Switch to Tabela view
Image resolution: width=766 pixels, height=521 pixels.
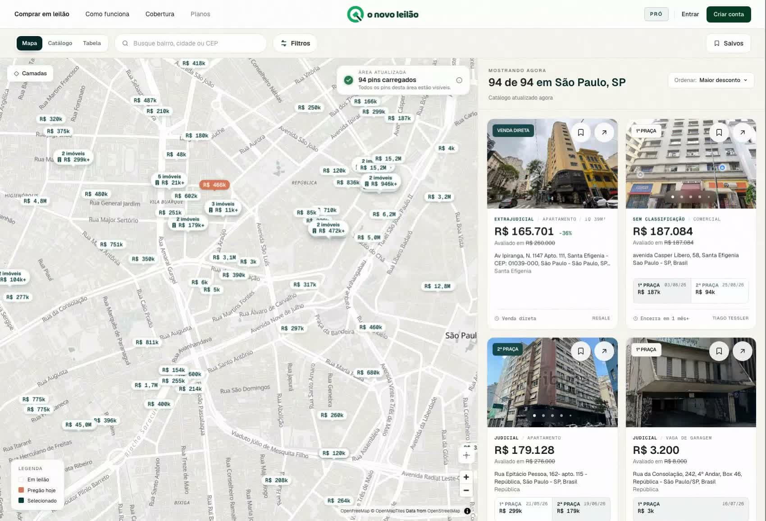point(92,43)
